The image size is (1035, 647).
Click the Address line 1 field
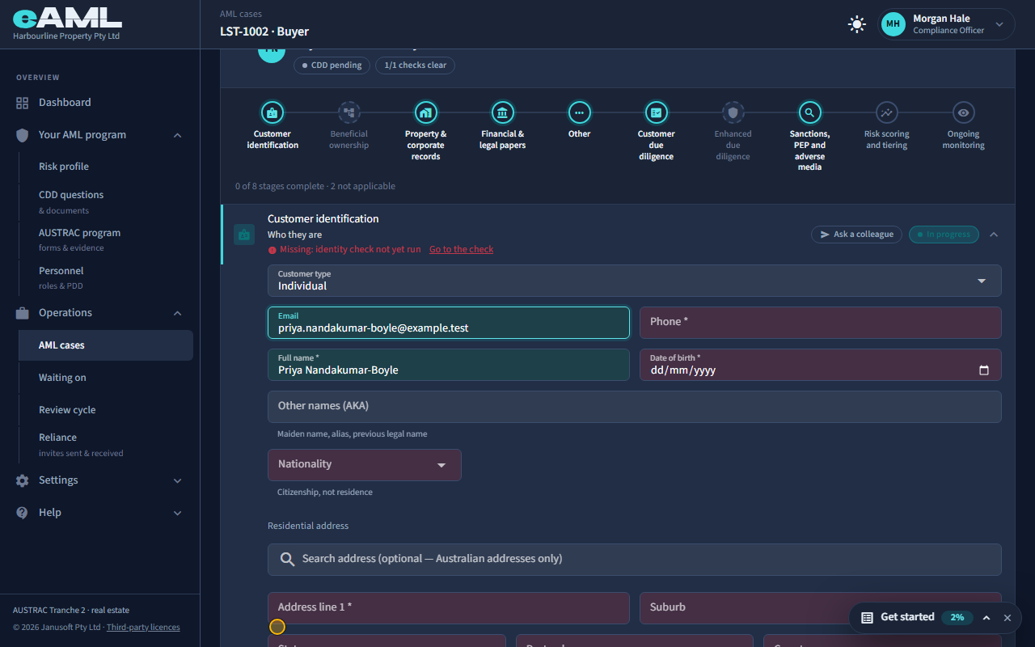point(449,608)
